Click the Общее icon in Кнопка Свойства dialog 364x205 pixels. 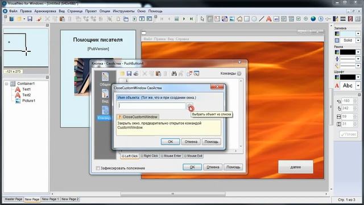(105, 79)
